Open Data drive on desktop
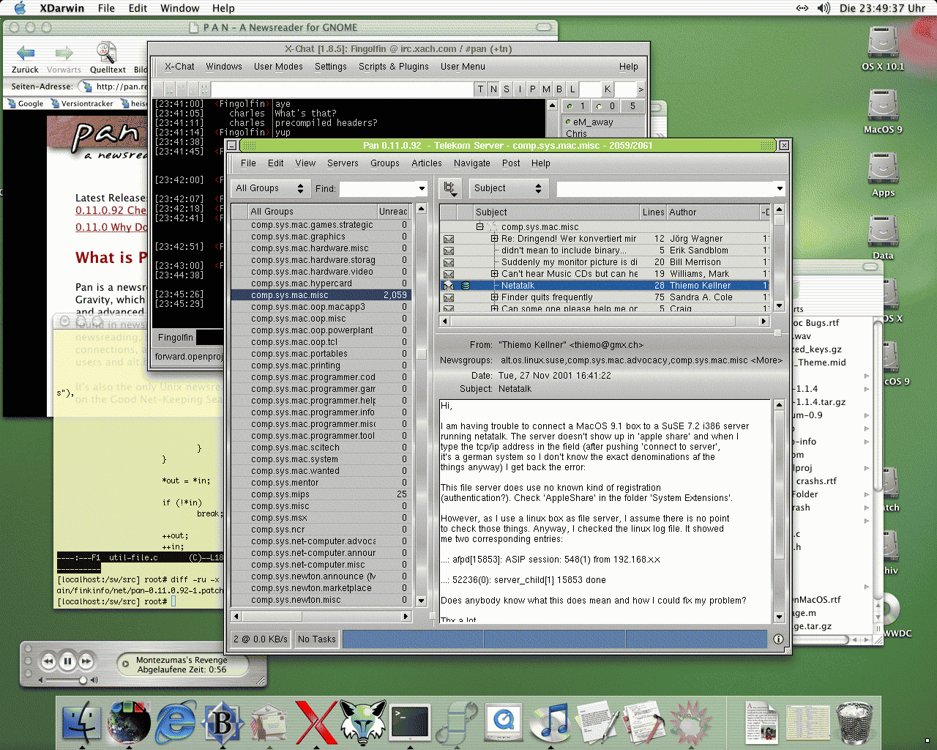 (883, 238)
